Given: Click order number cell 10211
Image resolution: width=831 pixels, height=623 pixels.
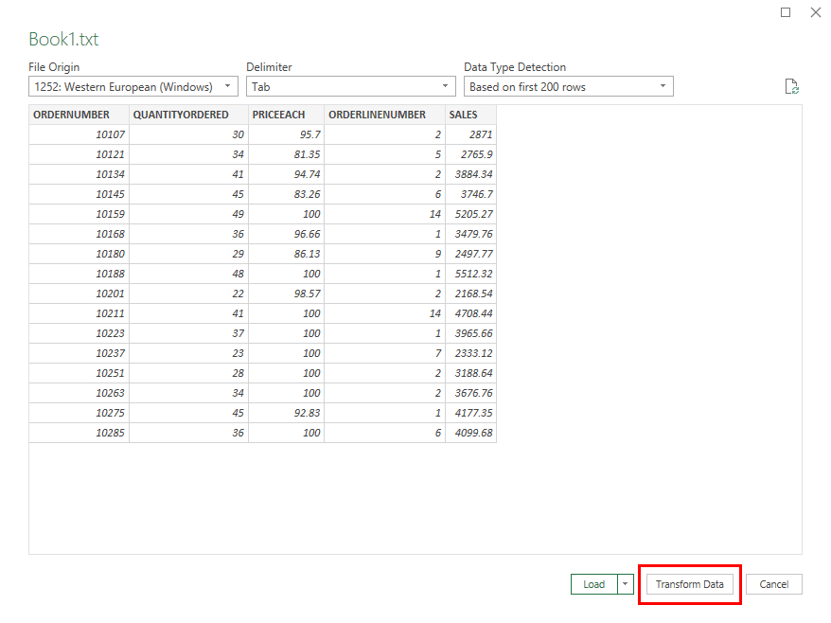Looking at the screenshot, I should pyautogui.click(x=79, y=313).
